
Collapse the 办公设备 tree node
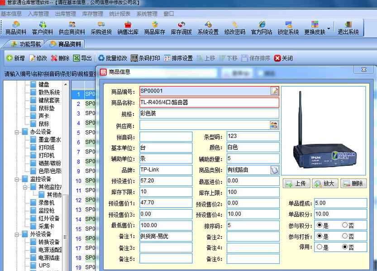[x=17, y=132]
